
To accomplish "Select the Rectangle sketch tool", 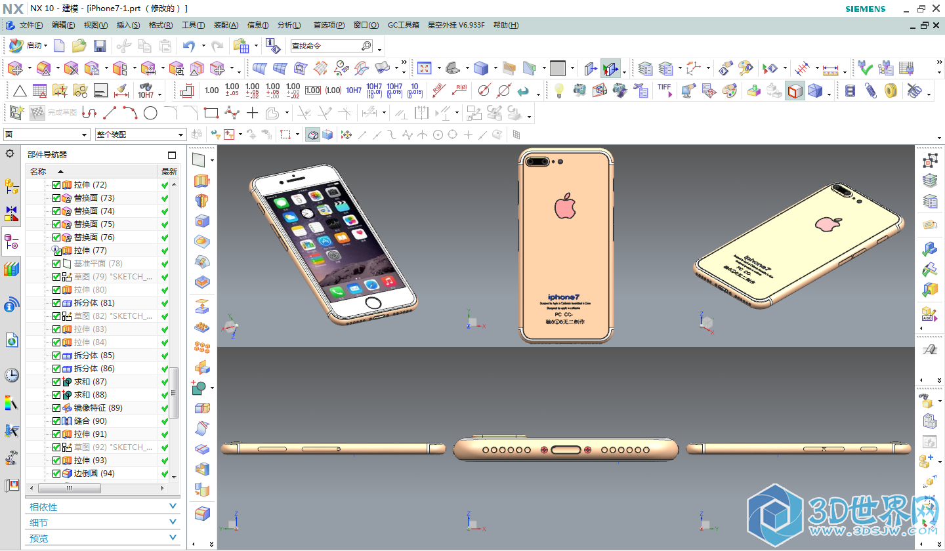I will 211,113.
